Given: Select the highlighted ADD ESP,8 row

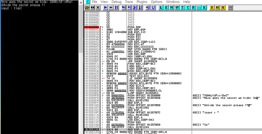Looking at the screenshot, I should coord(173,129).
